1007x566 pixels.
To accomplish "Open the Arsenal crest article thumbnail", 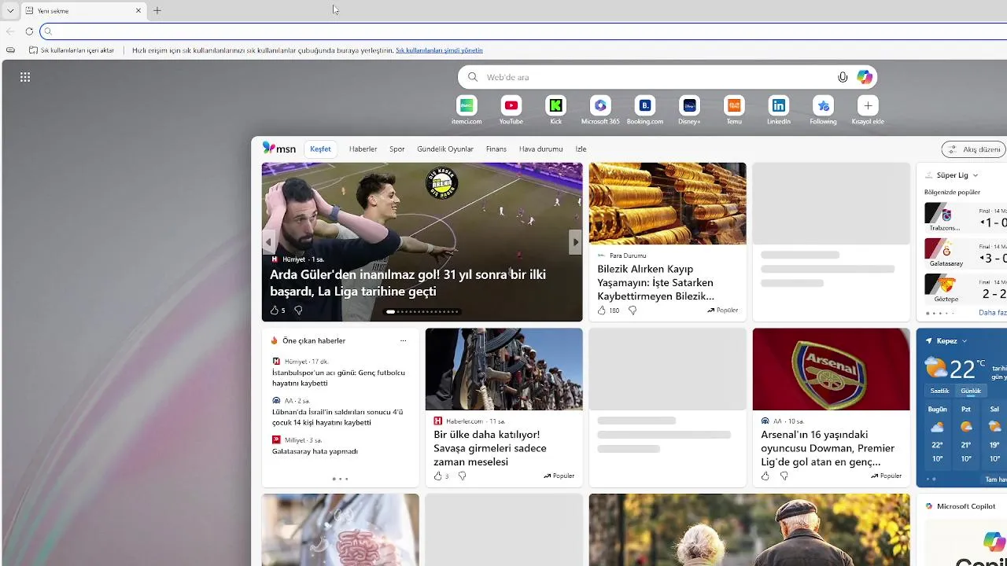I will pyautogui.click(x=831, y=369).
